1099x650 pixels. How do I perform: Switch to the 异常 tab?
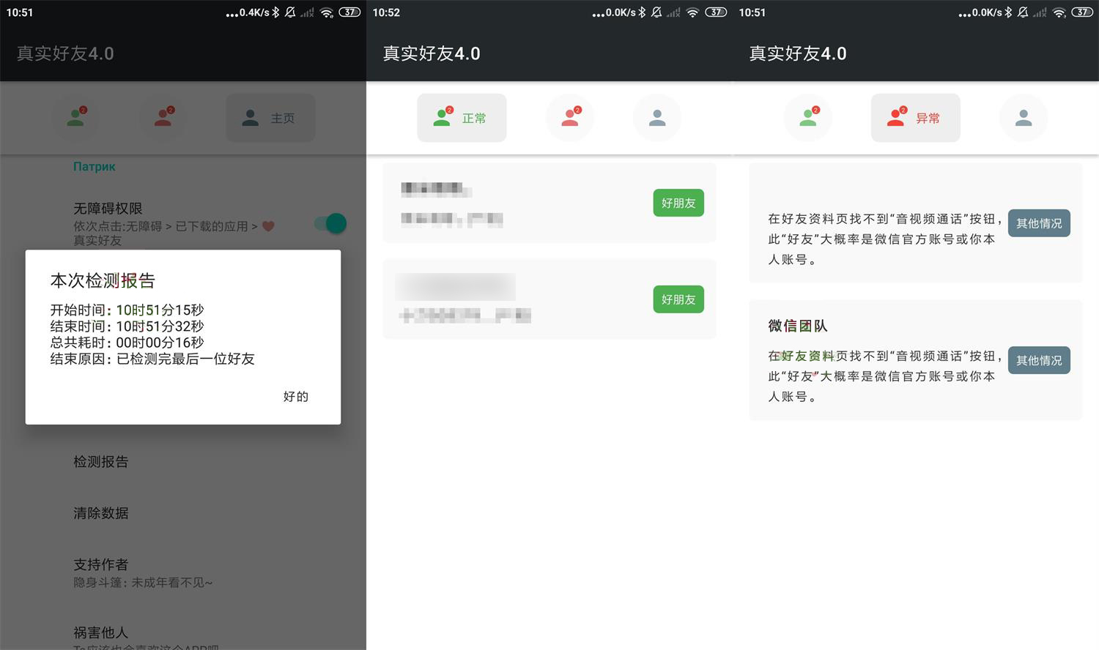click(x=915, y=117)
